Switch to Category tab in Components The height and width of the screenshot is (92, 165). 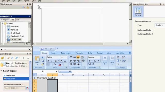pyautogui.click(x=5, y=20)
